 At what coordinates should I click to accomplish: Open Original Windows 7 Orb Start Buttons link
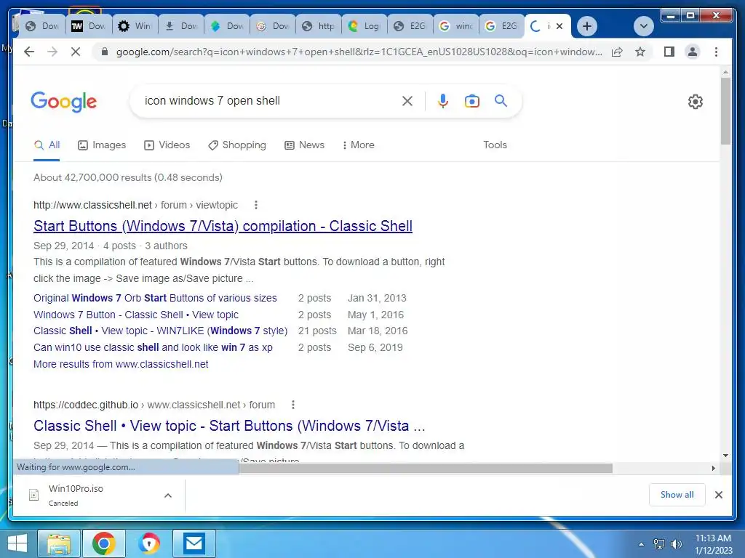click(155, 298)
